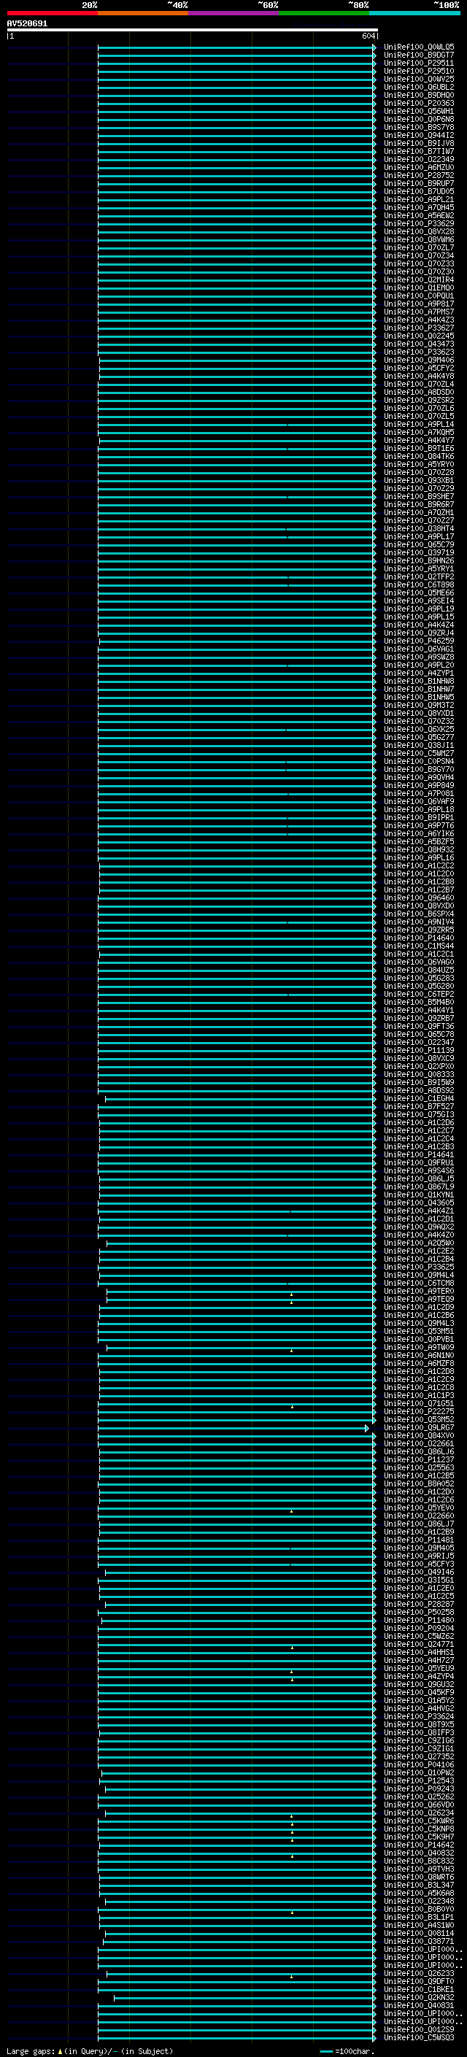Click the cyan ~100% identity color segment
The height and width of the screenshot is (2057, 467).
click(x=414, y=13)
